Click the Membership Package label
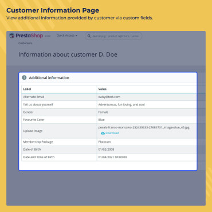This screenshot has width=212, height=212. tap(38, 142)
